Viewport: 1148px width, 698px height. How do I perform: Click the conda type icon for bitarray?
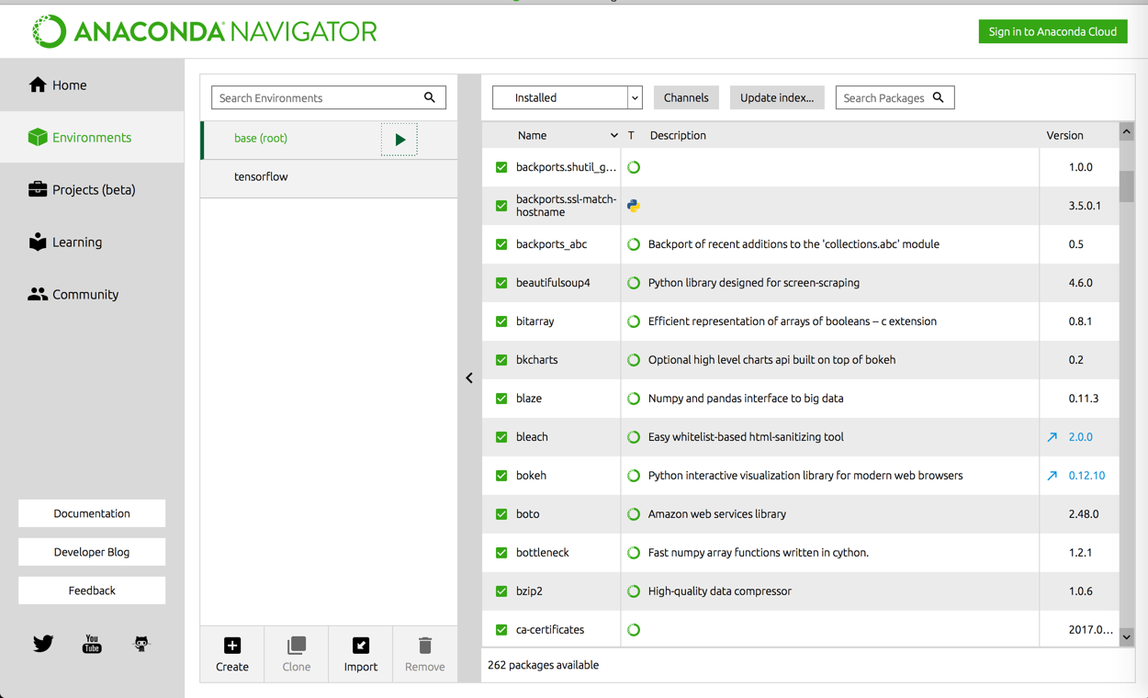pos(634,321)
